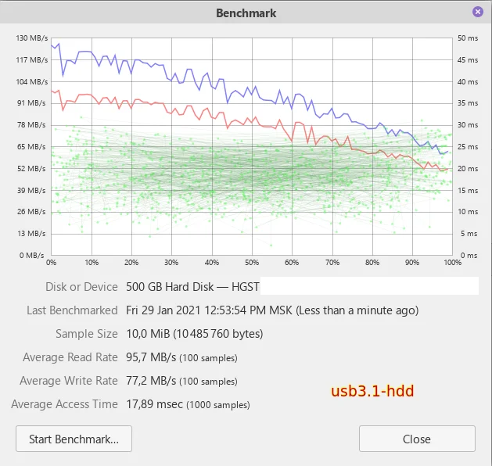Image resolution: width=492 pixels, height=466 pixels.
Task: Click the 0% x-axis label
Action: coord(51,263)
